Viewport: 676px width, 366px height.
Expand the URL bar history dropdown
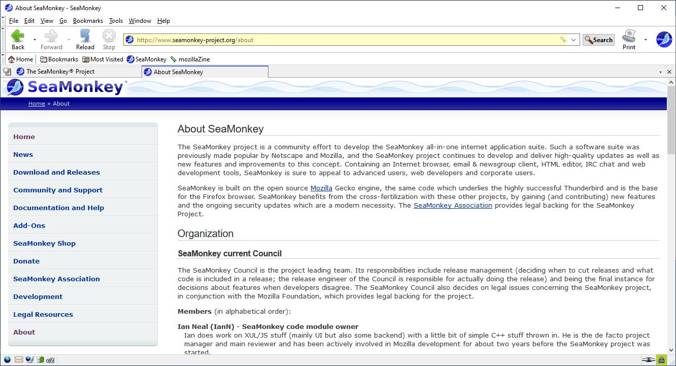click(573, 40)
